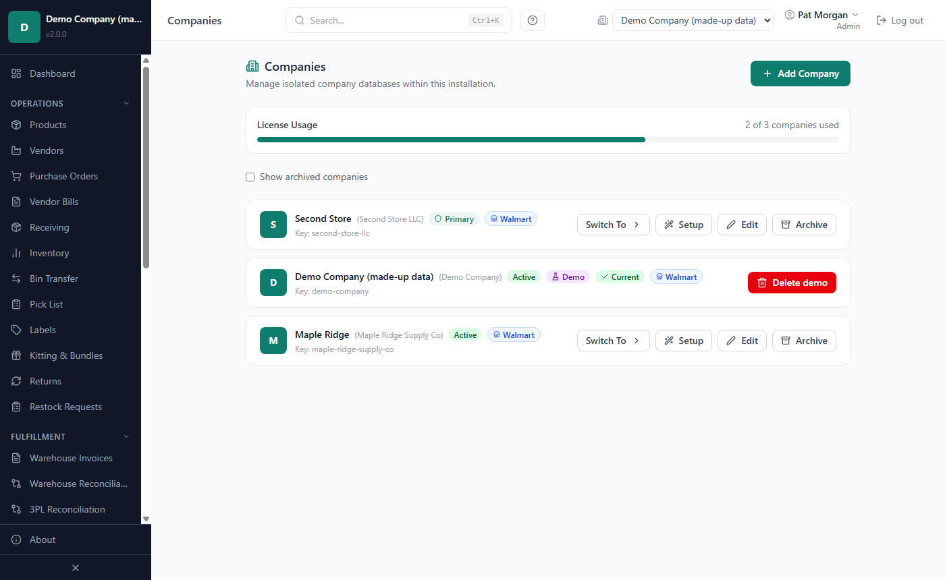Archive the Maple Ridge company
This screenshot has width=945, height=580.
click(804, 341)
